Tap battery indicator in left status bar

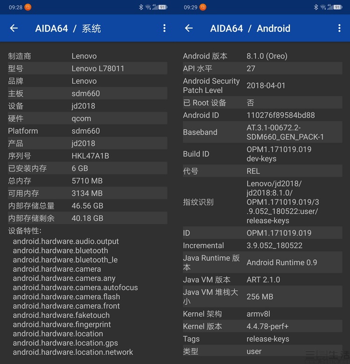click(163, 7)
